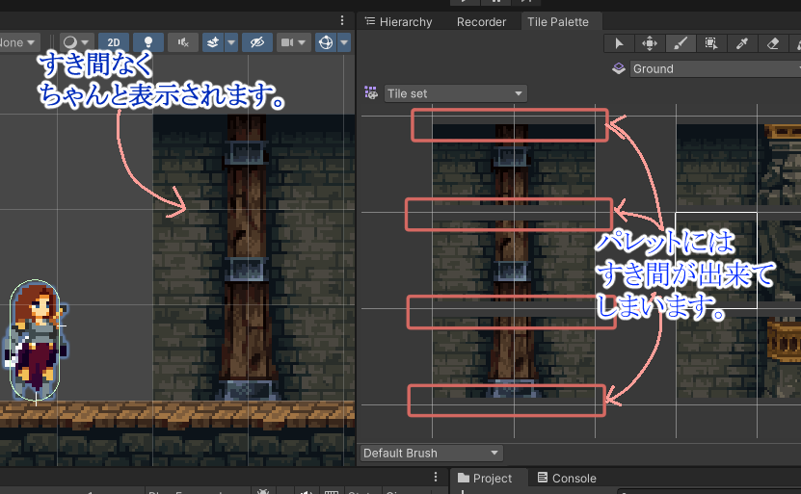The height and width of the screenshot is (494, 801).
Task: Open the draw mode shading dropdown
Action: 76,42
